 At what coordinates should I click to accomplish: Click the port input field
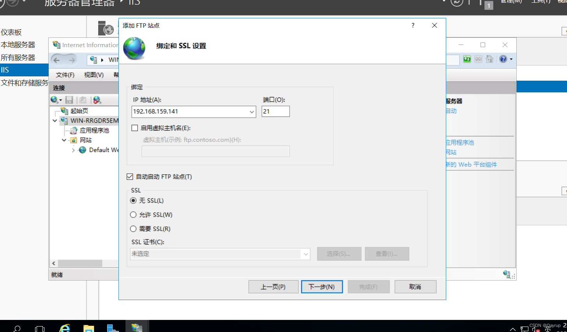pos(276,111)
